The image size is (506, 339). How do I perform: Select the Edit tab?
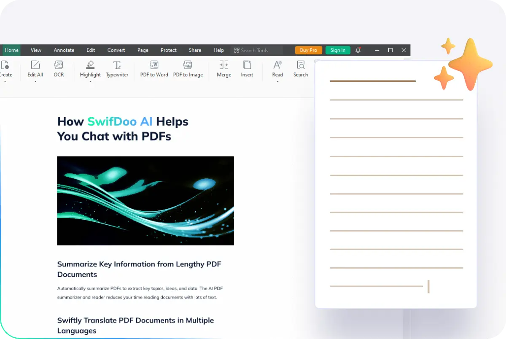[91, 50]
